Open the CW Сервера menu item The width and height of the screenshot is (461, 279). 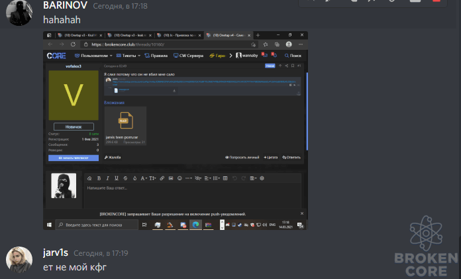pos(188,56)
